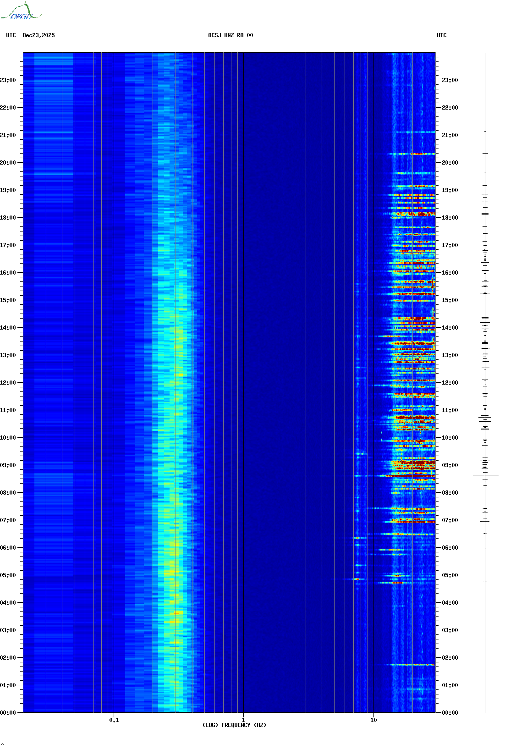Select the 18:00 marker on right time axis
Viewport: 505px width, 749px height.
[450, 217]
